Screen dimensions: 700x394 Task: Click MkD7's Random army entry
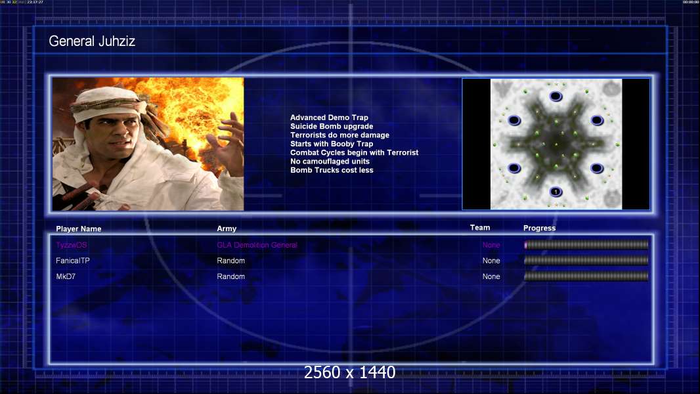click(x=230, y=276)
